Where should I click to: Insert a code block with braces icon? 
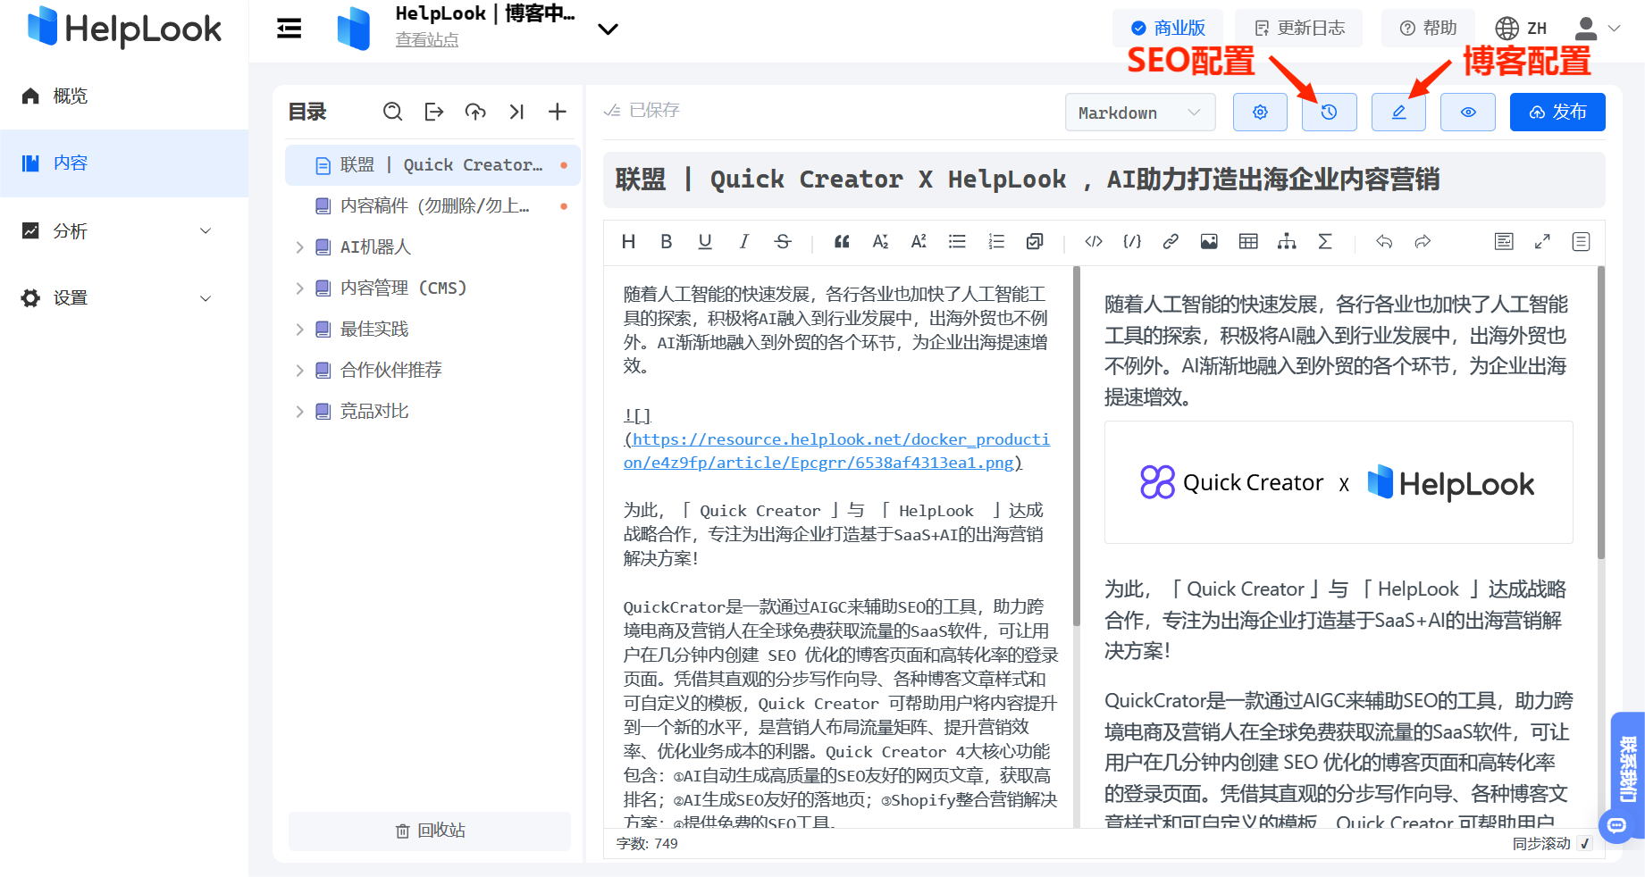coord(1132,241)
